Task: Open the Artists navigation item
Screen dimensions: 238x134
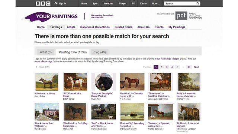Action: click(71, 27)
